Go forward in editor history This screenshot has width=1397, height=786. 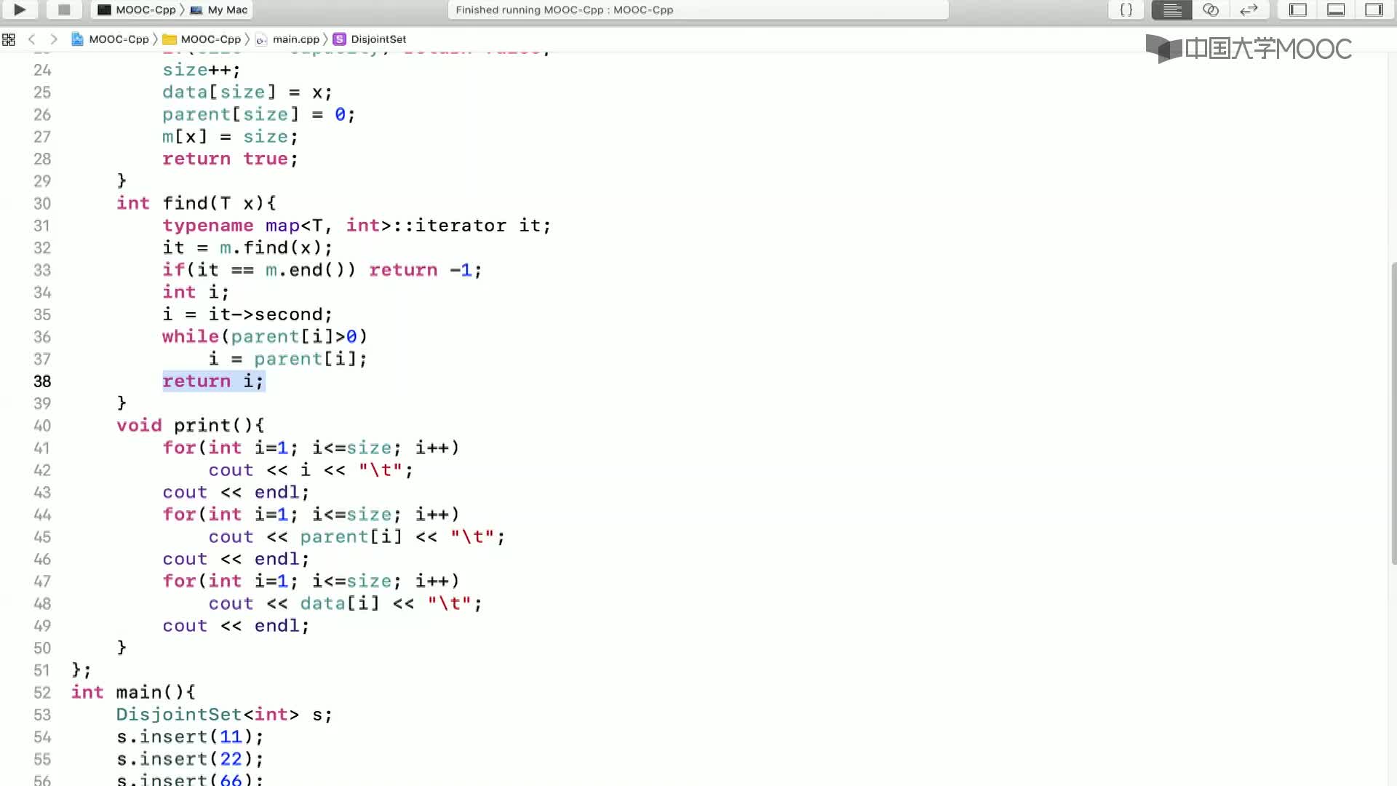54,39
